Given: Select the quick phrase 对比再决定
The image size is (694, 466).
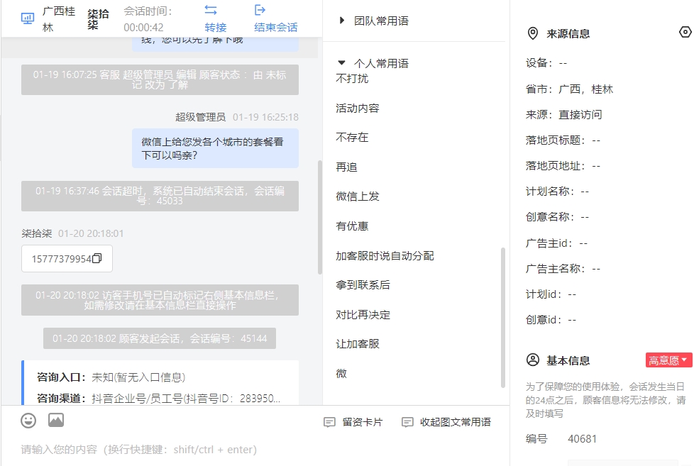Looking at the screenshot, I should [x=363, y=314].
